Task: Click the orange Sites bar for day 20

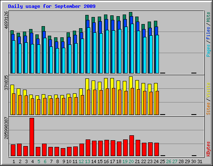Action: (x=132, y=101)
